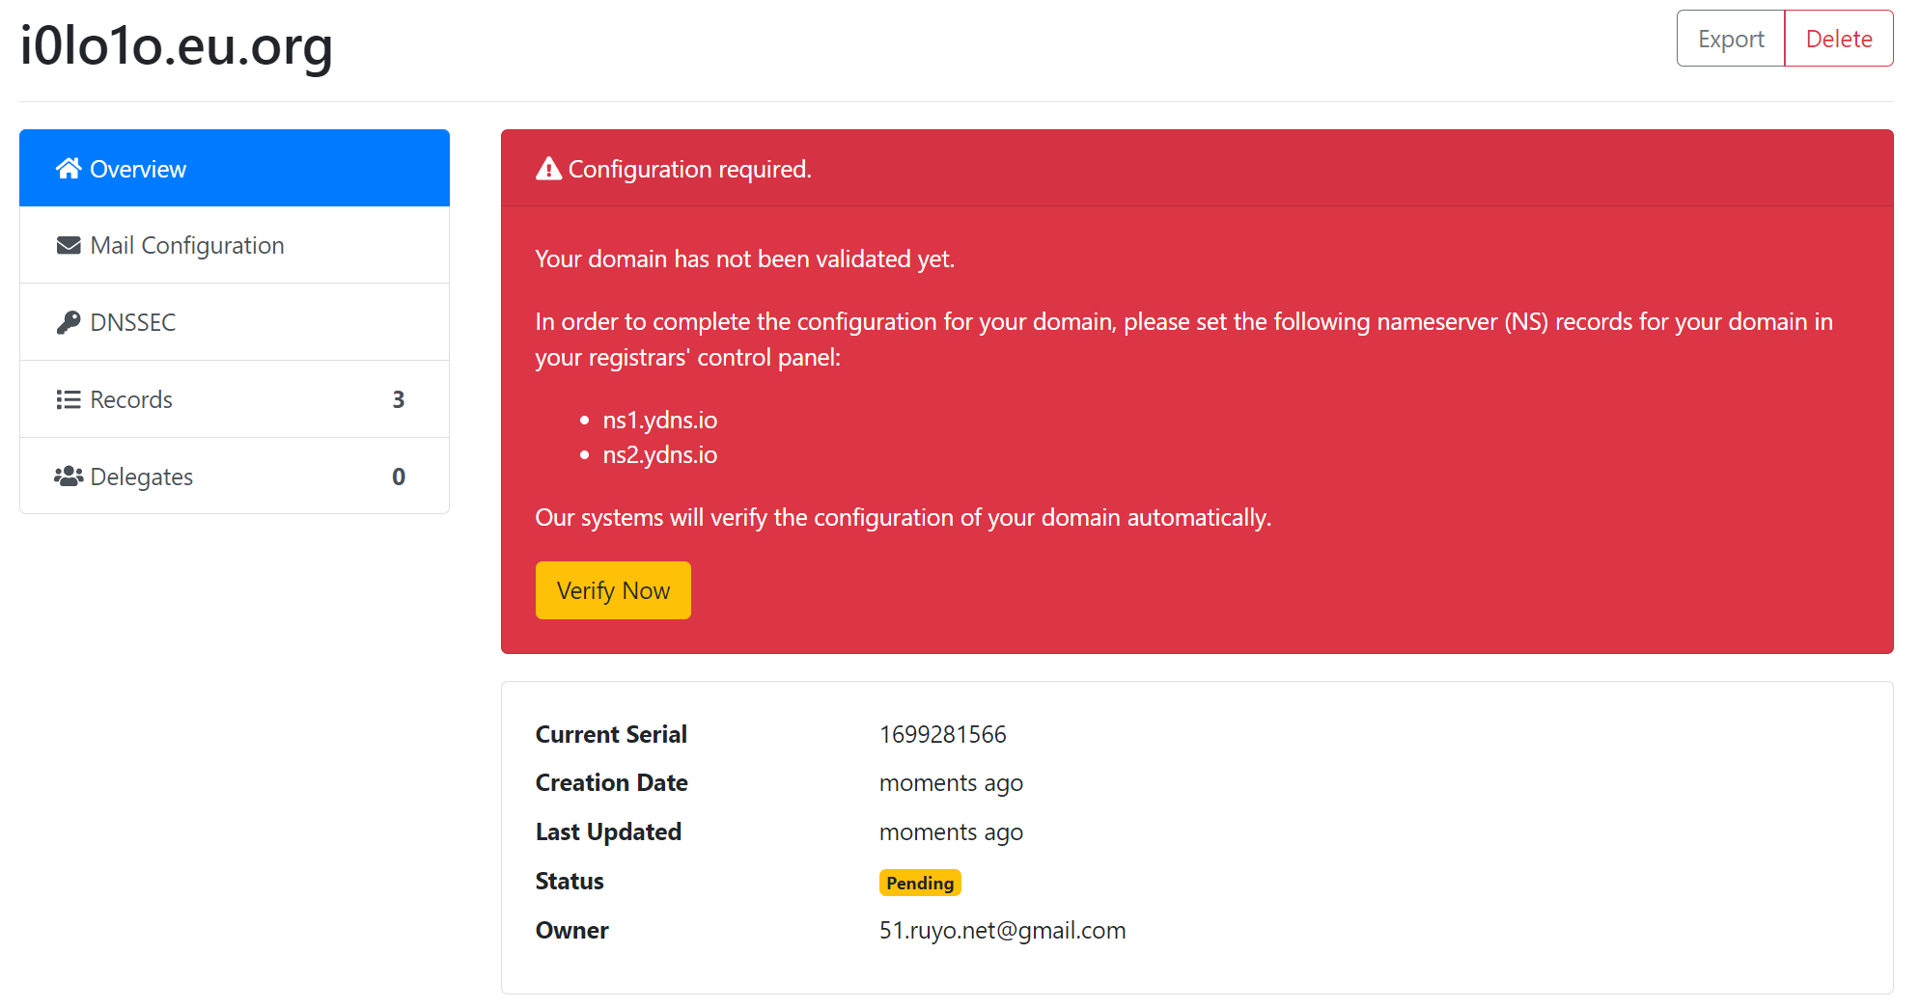1920x1008 pixels.
Task: Click the home icon beside Overview
Action: click(68, 169)
